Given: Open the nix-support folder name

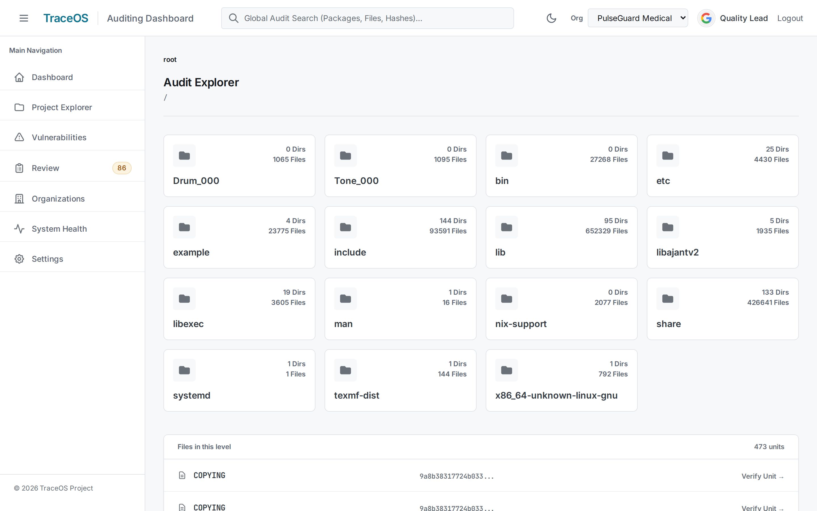Looking at the screenshot, I should click(x=521, y=324).
